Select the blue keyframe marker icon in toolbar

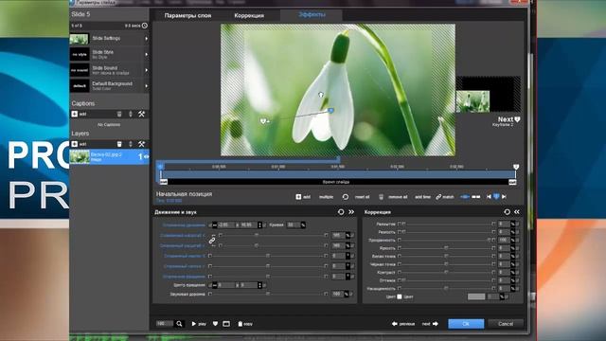coord(496,197)
